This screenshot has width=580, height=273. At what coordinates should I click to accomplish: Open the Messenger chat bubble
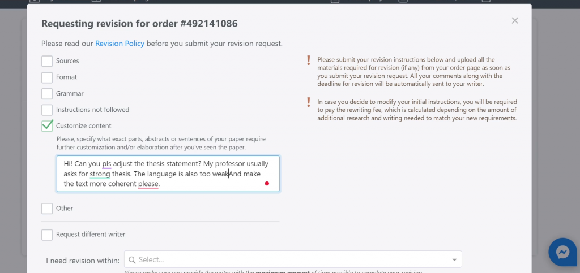562,252
